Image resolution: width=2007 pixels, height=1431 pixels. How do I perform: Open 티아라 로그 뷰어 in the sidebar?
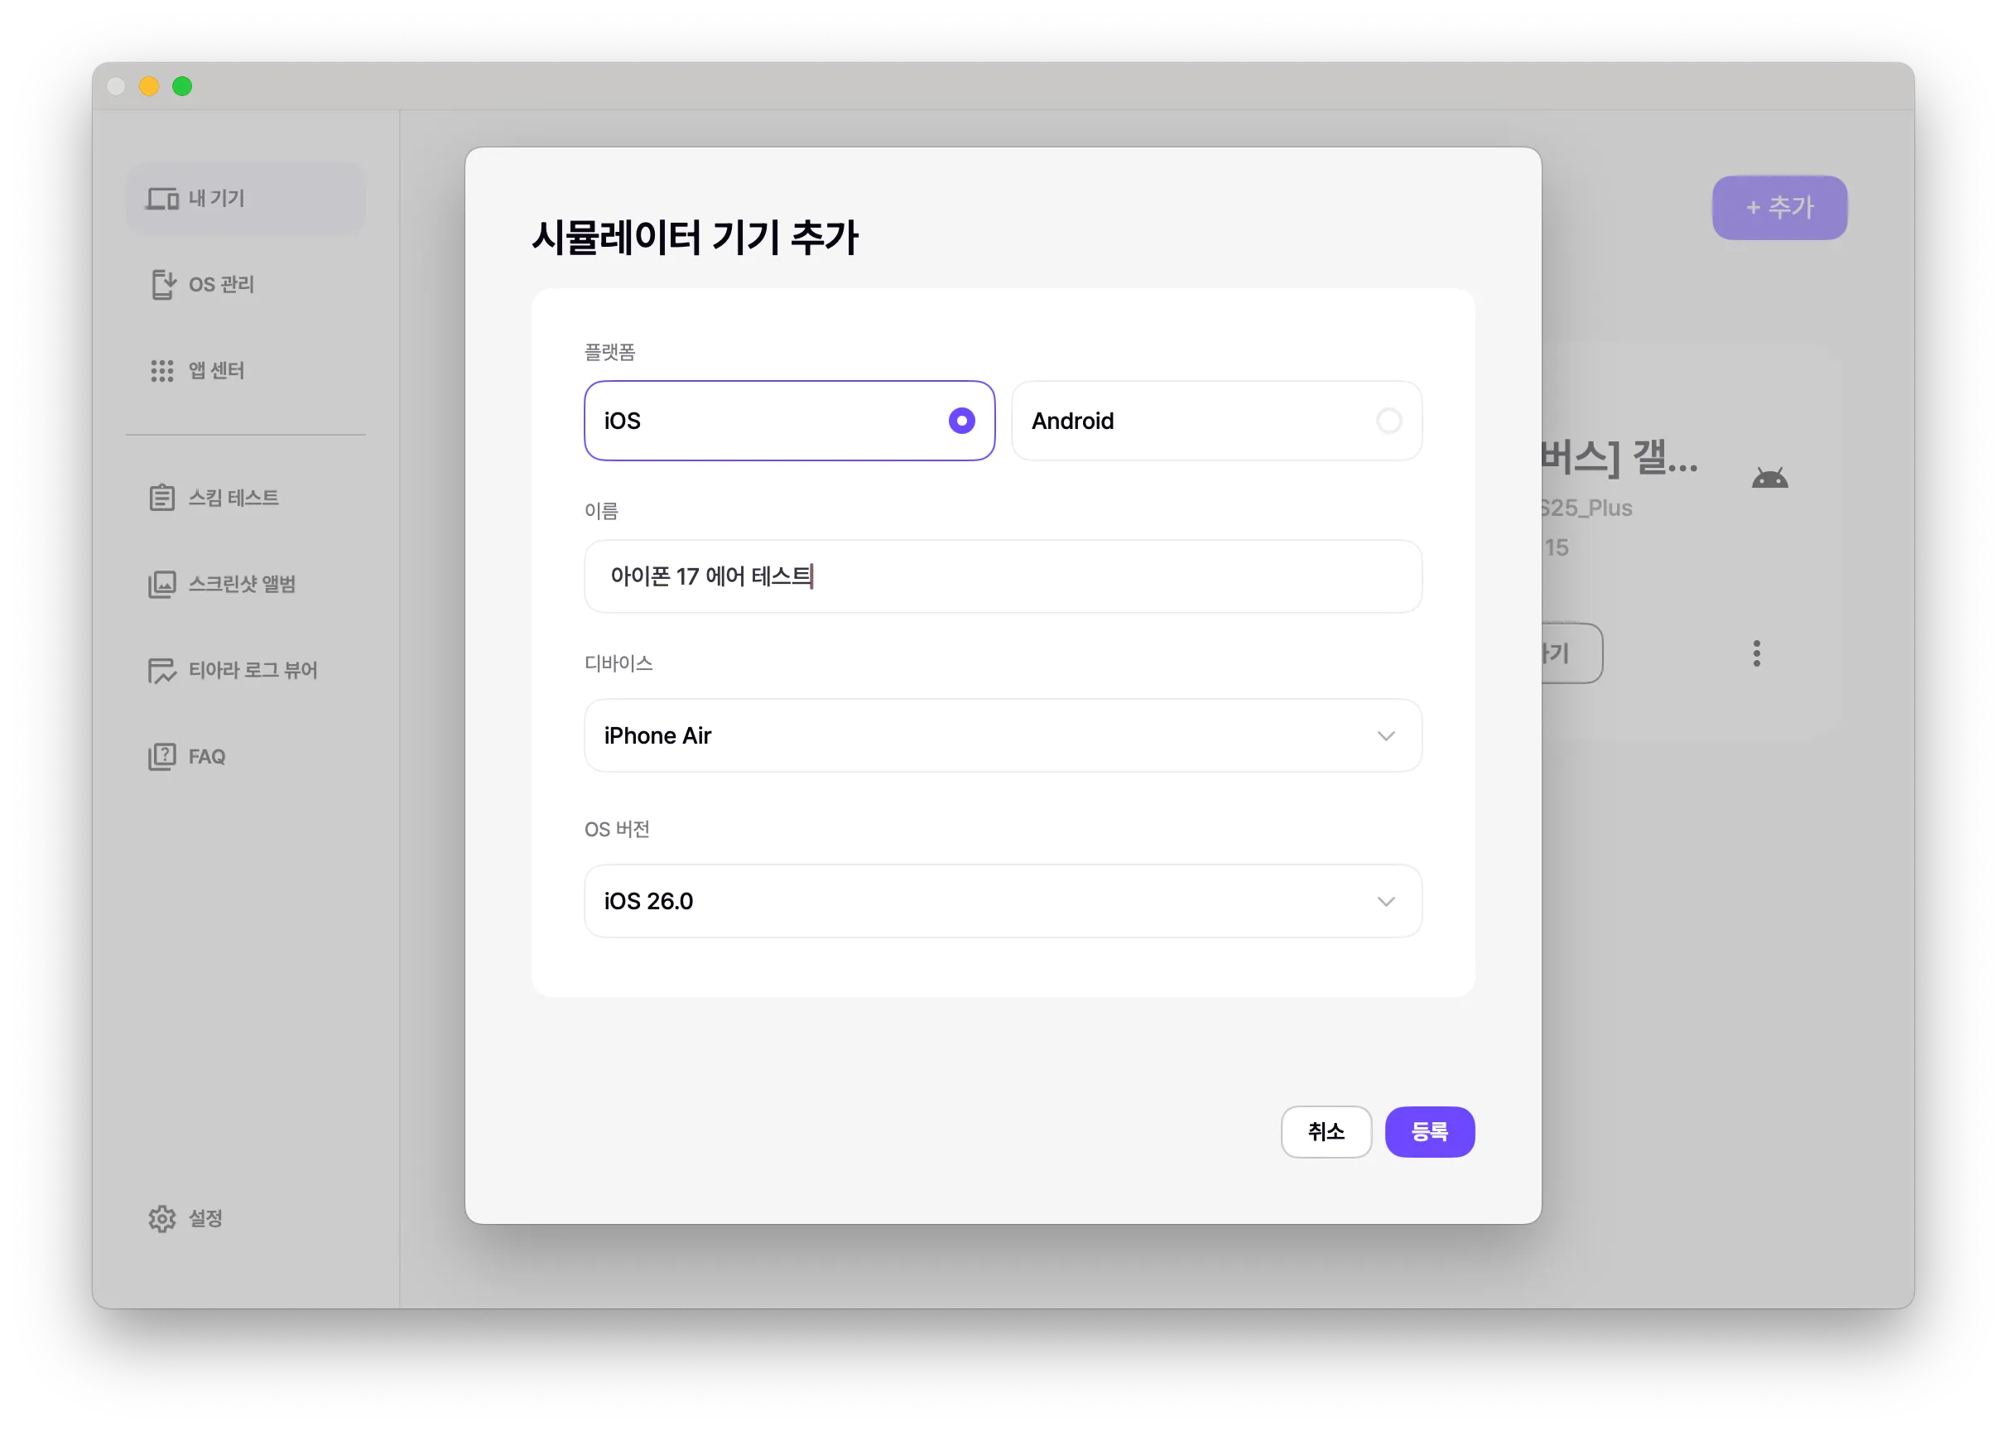click(x=246, y=671)
